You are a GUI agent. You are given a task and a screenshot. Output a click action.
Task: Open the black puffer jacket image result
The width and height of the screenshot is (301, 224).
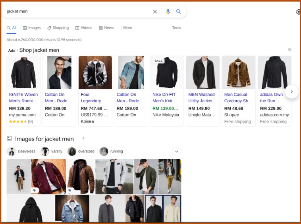tap(135, 208)
